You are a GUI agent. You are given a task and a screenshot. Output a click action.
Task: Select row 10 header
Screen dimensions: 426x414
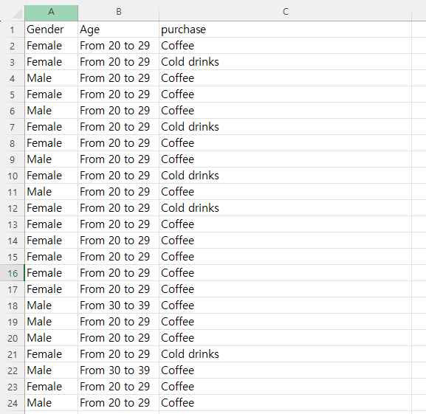pyautogui.click(x=13, y=176)
